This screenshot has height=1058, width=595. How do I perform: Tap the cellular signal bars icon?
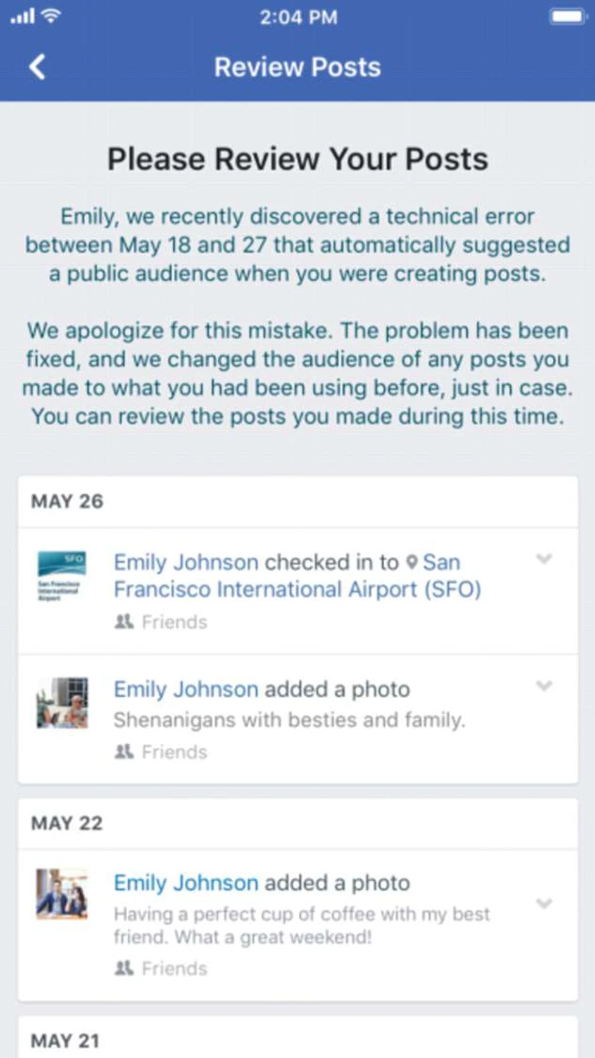click(x=22, y=16)
